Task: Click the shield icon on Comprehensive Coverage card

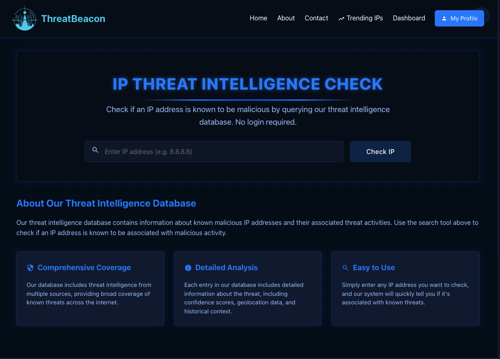Action: click(30, 268)
